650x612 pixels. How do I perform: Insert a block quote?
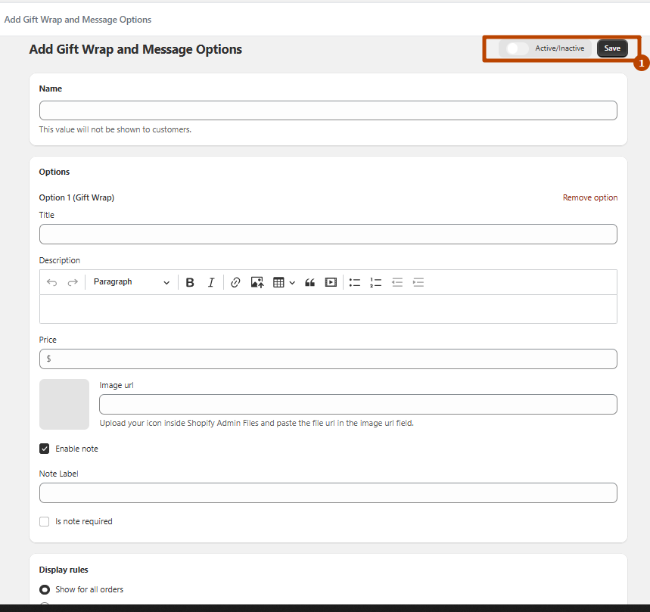tap(309, 282)
